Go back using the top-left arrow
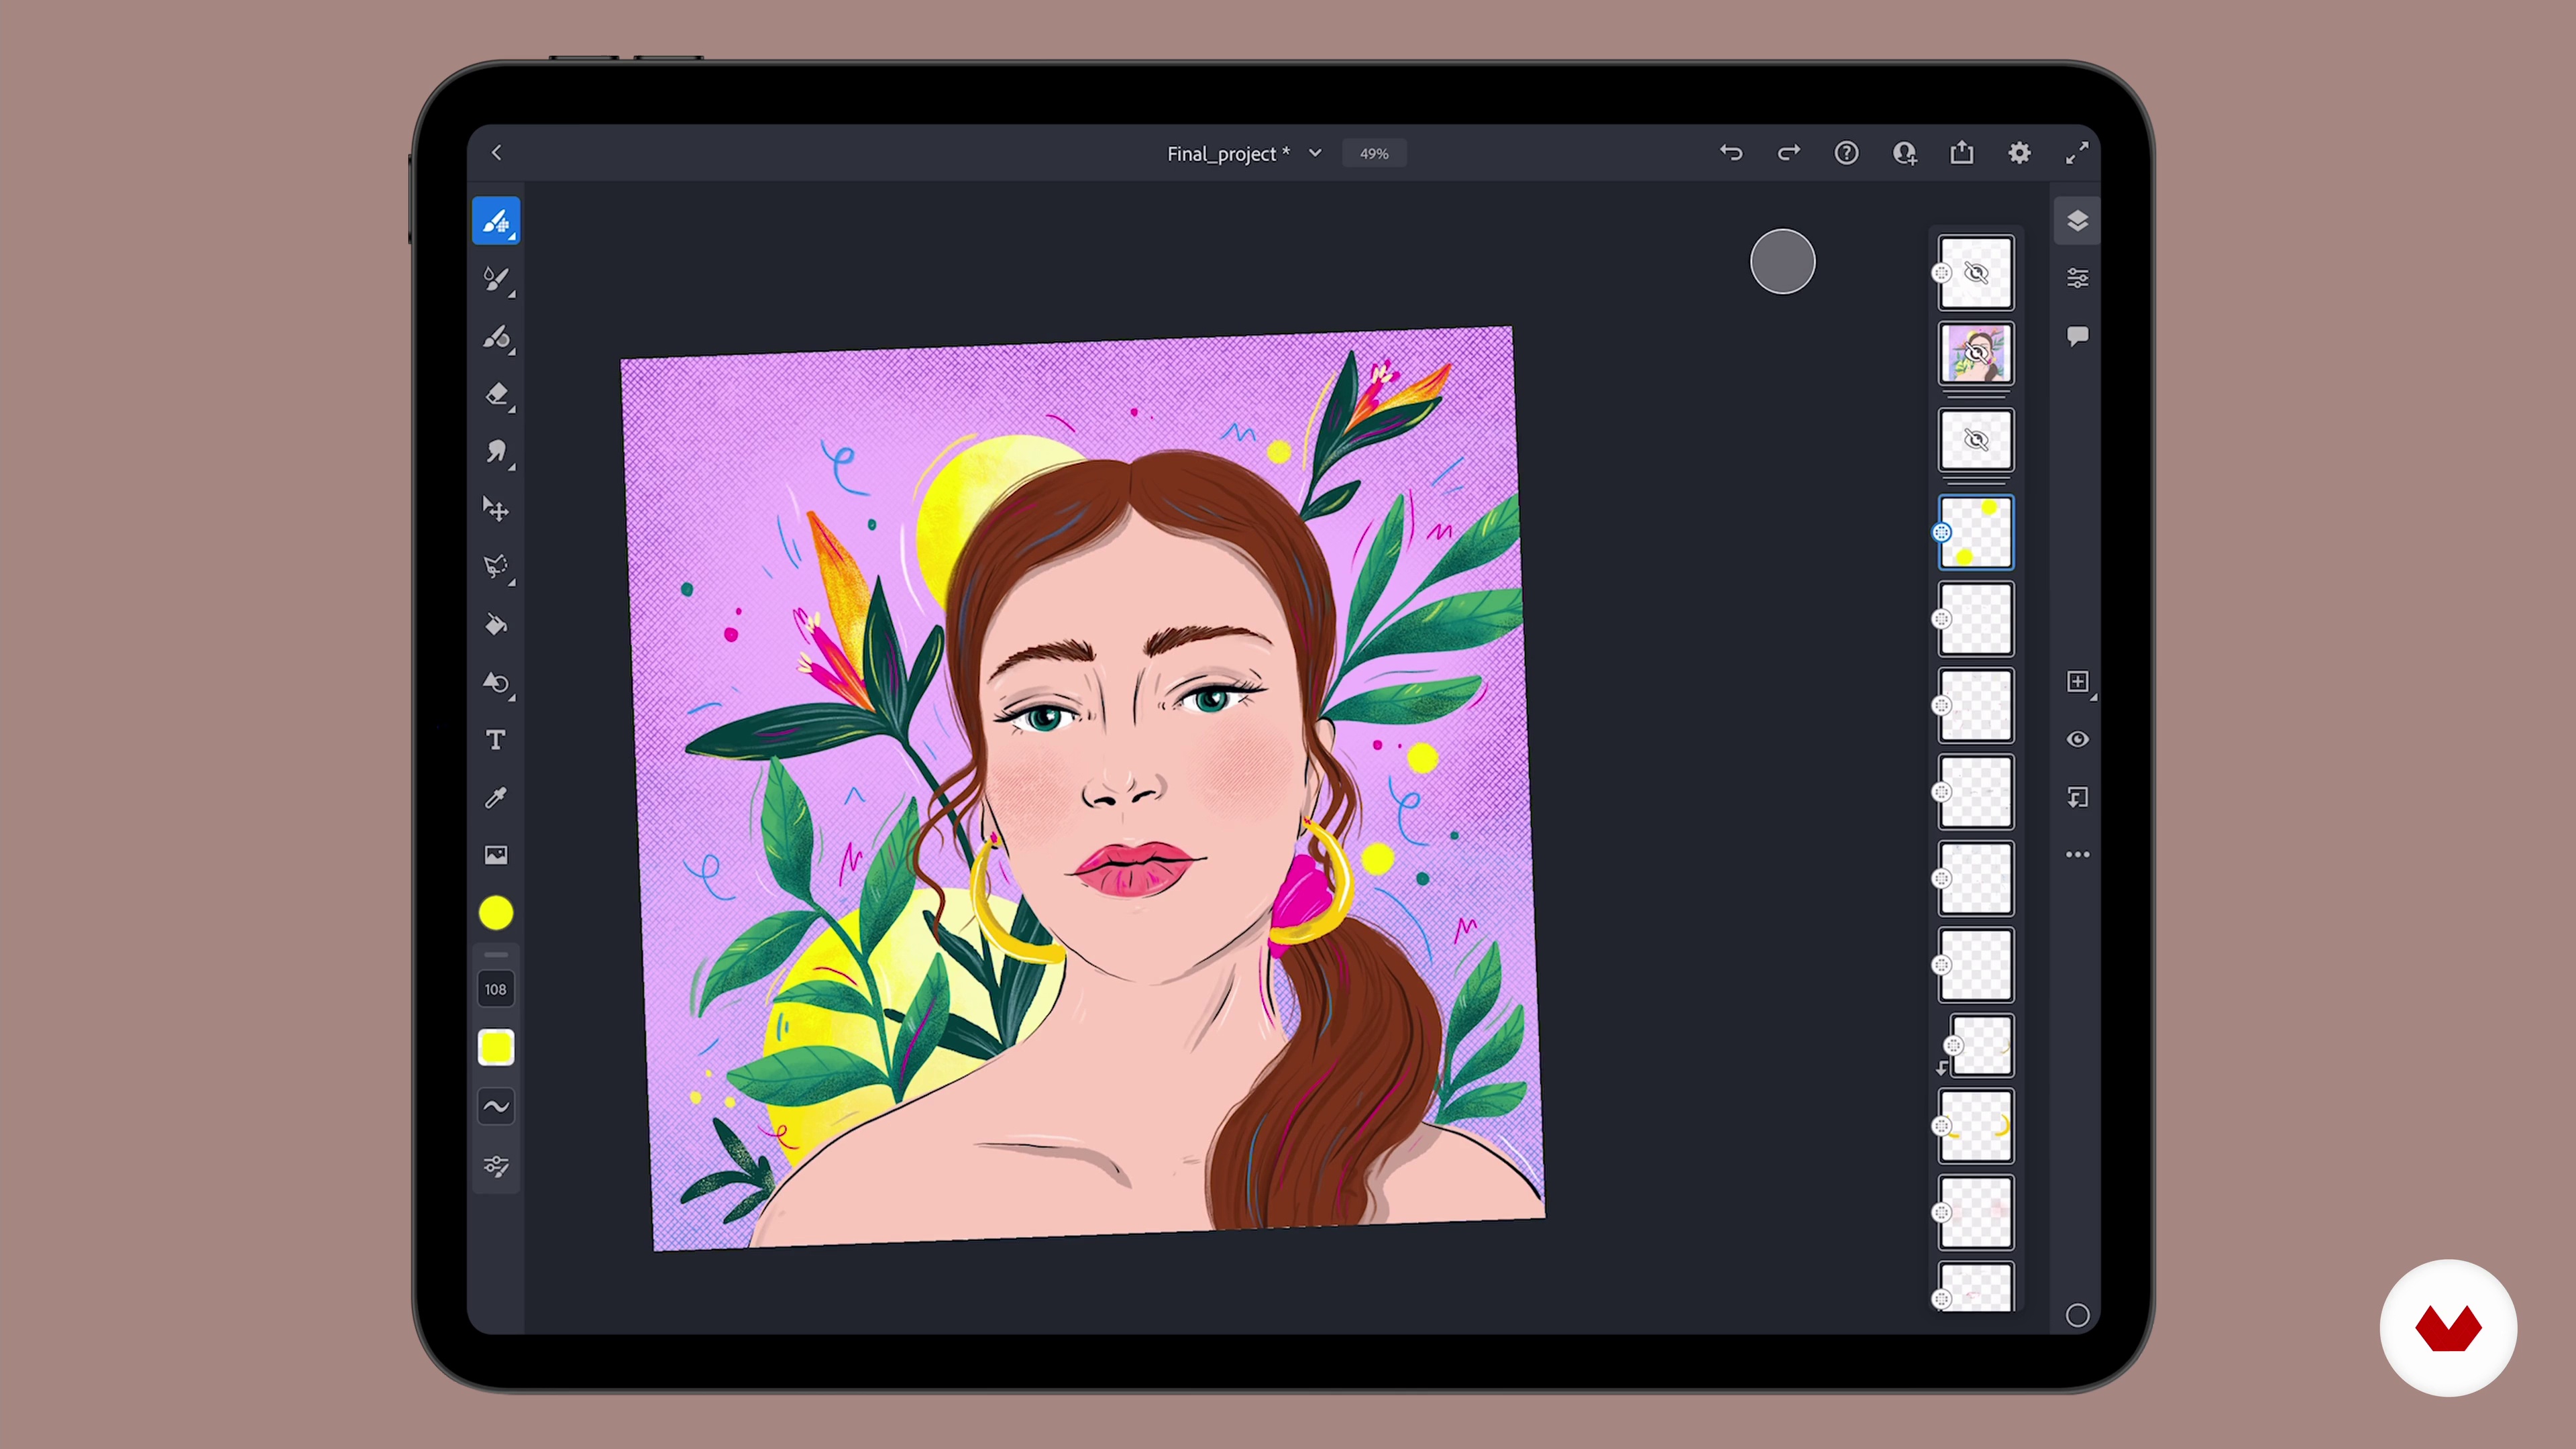The image size is (2576, 1449). tap(496, 153)
